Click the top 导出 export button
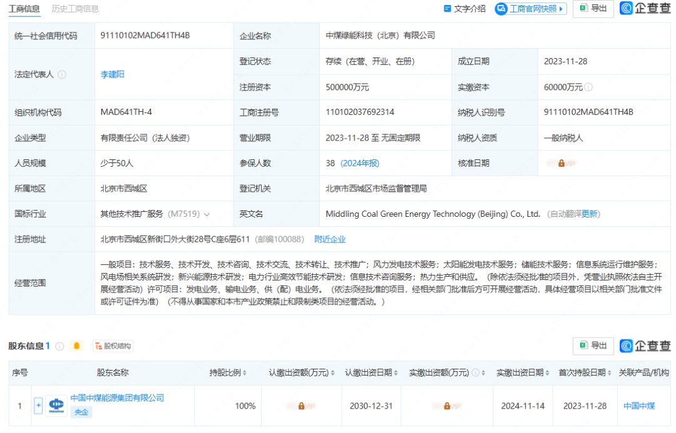Viewport: 676px width, 433px height. click(x=593, y=9)
